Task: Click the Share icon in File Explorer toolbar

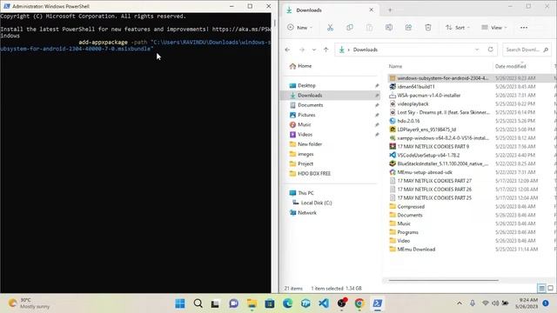Action: 408,28
